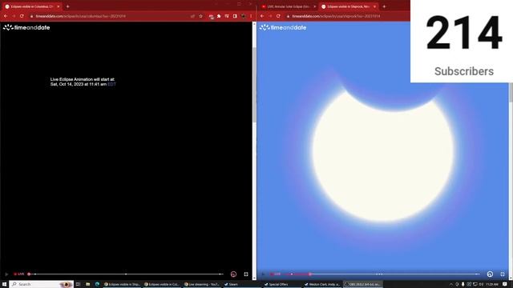
Task: Select the 'Eclipses visible in Columbus' tab
Action: coord(32,6)
